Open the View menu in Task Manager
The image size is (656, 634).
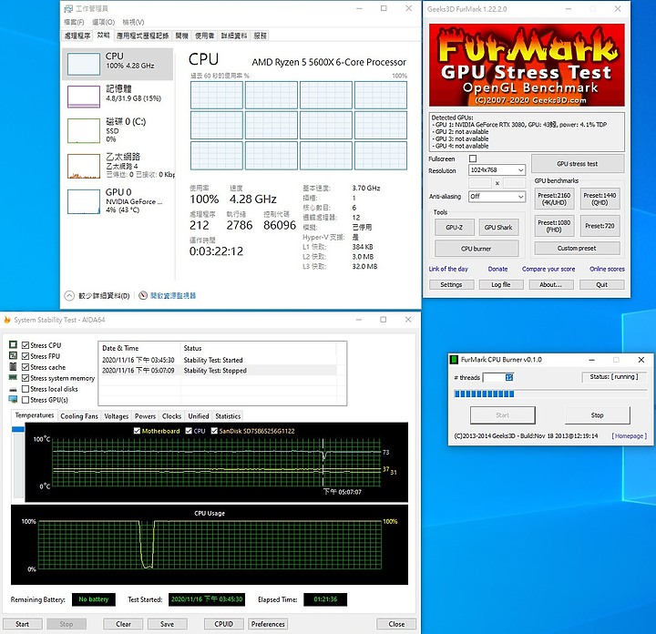coord(133,22)
